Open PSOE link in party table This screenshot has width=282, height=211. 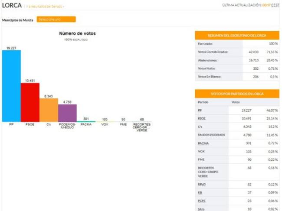point(201,118)
